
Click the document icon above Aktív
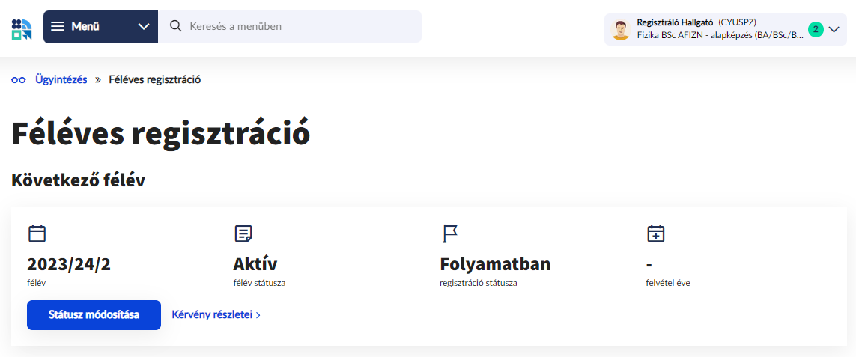[x=243, y=234]
